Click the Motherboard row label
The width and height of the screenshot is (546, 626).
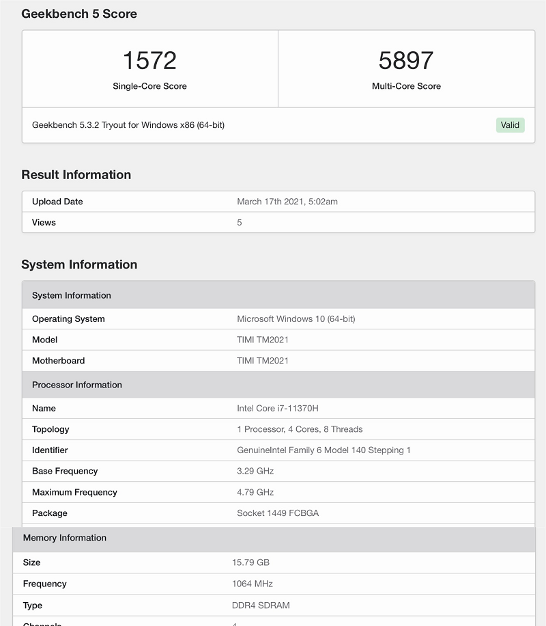[58, 361]
